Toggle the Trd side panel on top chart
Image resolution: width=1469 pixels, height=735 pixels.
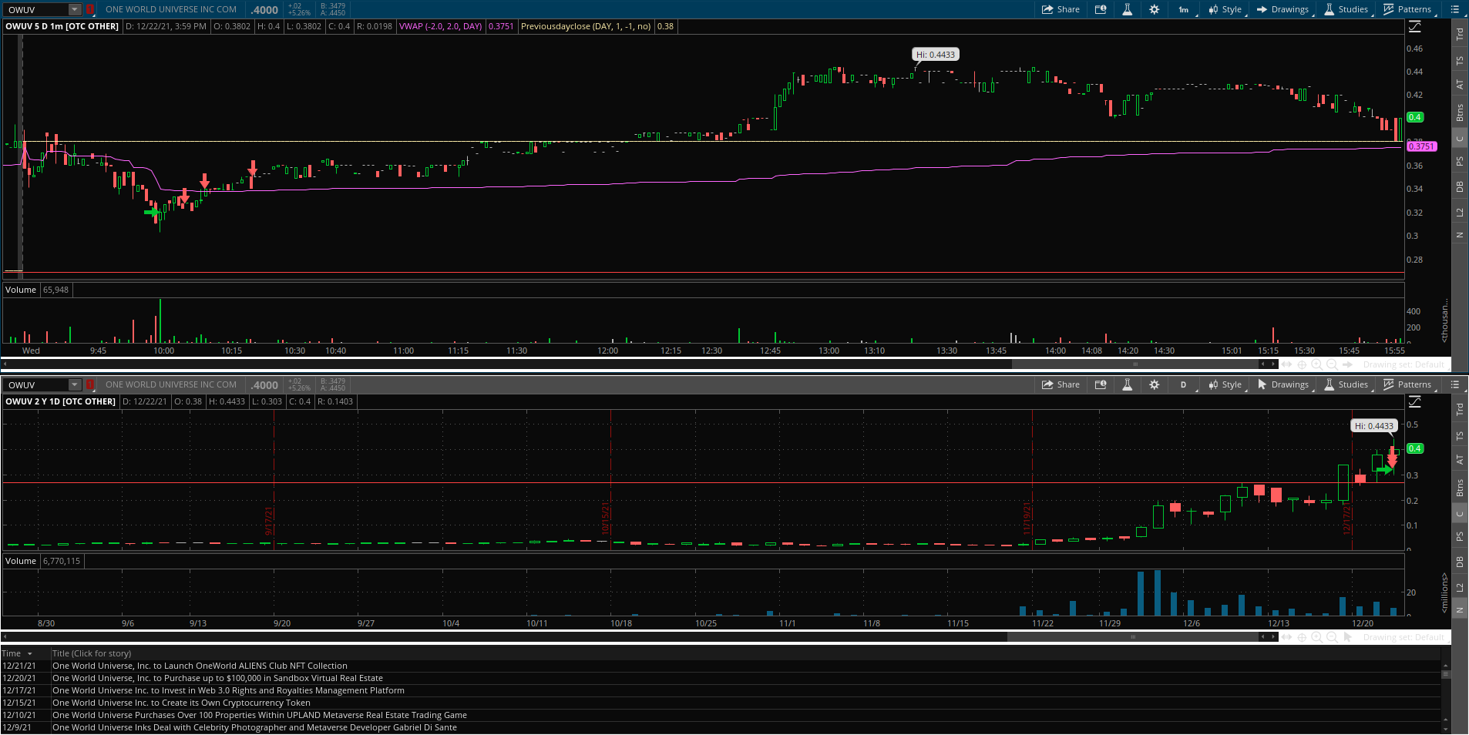point(1460,34)
